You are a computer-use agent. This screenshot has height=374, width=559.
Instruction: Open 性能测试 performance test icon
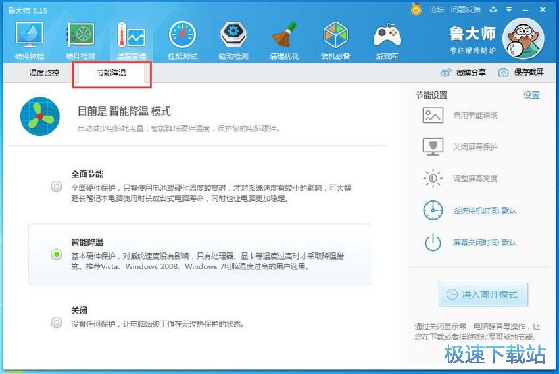coord(182,35)
